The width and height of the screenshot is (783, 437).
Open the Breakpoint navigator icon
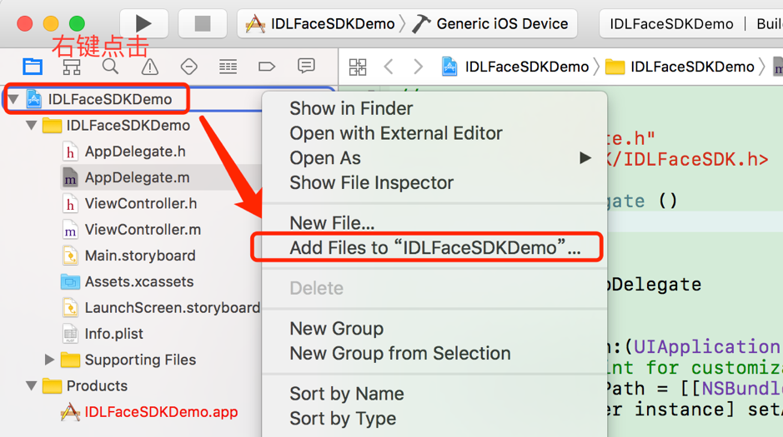[267, 67]
